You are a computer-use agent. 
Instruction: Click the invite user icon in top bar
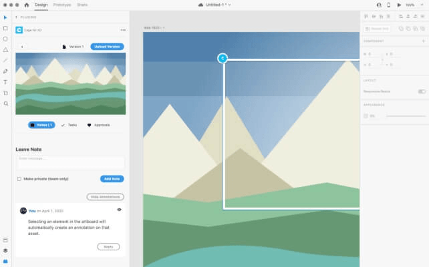click(x=379, y=5)
